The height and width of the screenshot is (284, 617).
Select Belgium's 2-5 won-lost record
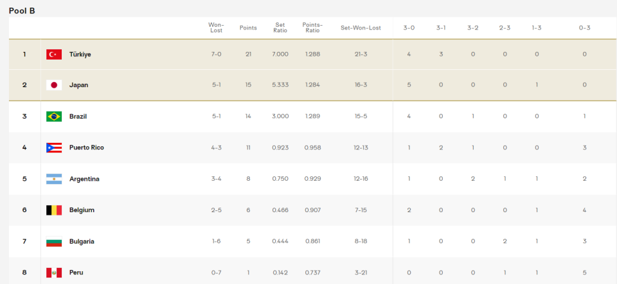pos(216,210)
